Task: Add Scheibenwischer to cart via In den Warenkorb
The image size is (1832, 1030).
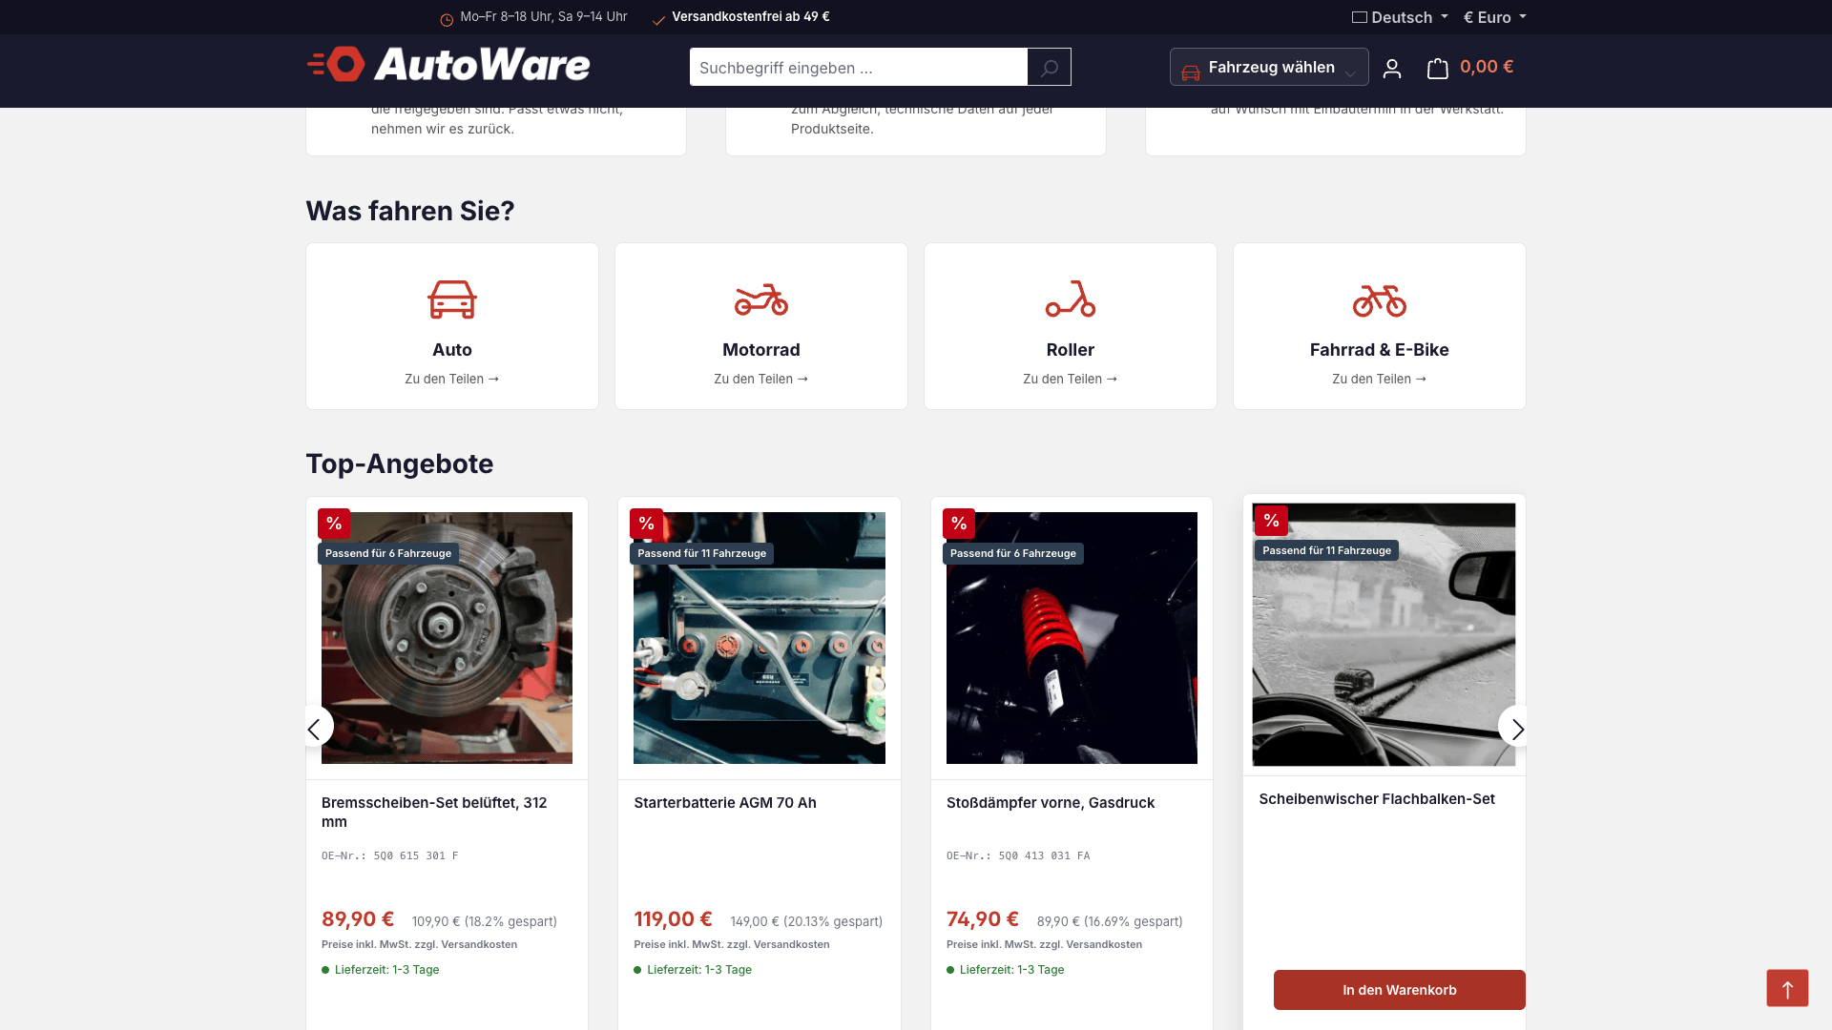Action: tap(1399, 990)
